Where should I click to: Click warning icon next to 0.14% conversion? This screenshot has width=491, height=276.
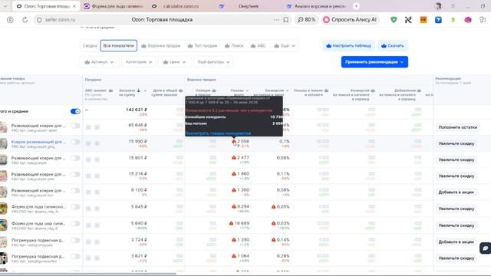(273, 240)
